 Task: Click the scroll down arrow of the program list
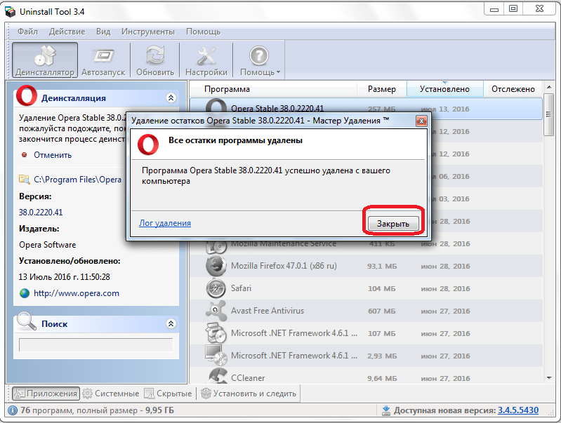click(549, 378)
